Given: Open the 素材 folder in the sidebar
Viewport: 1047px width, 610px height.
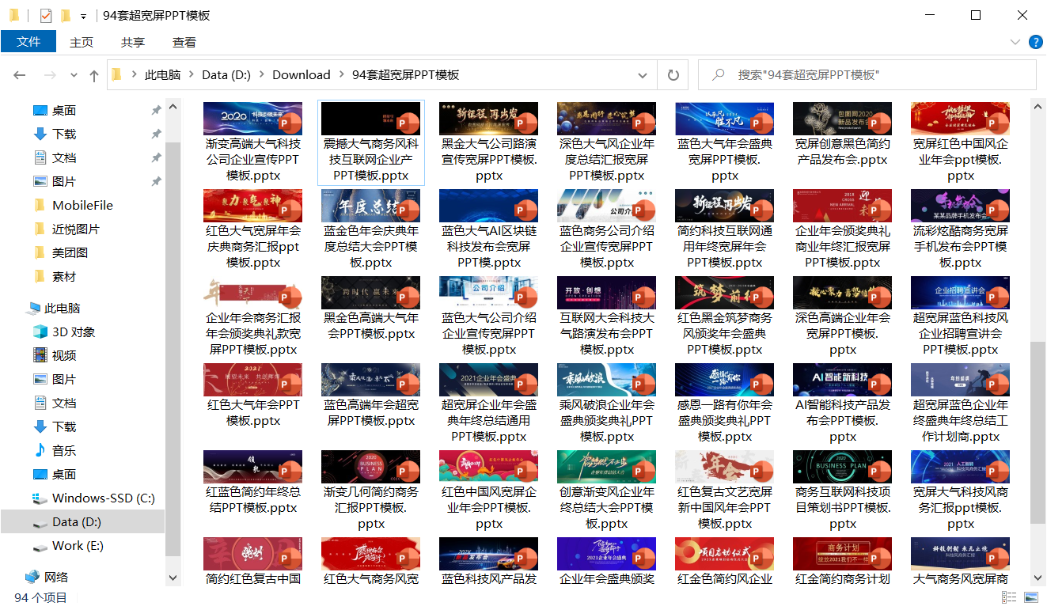Looking at the screenshot, I should click(x=64, y=276).
